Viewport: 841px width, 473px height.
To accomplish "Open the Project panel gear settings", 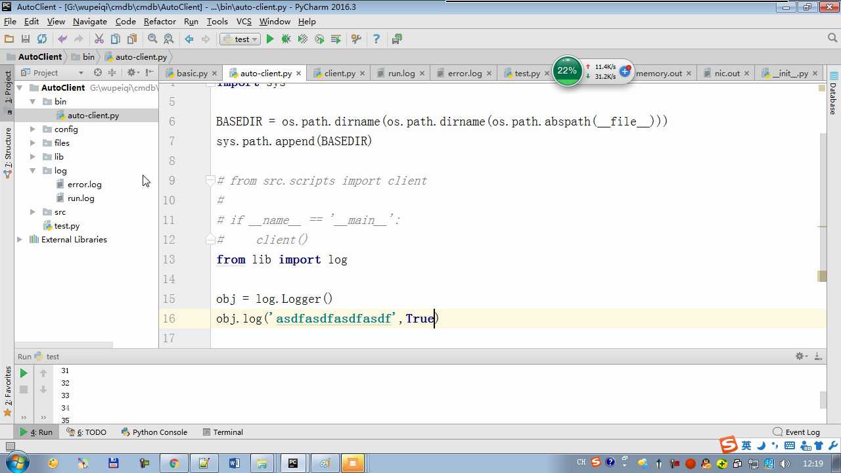I will (x=132, y=73).
